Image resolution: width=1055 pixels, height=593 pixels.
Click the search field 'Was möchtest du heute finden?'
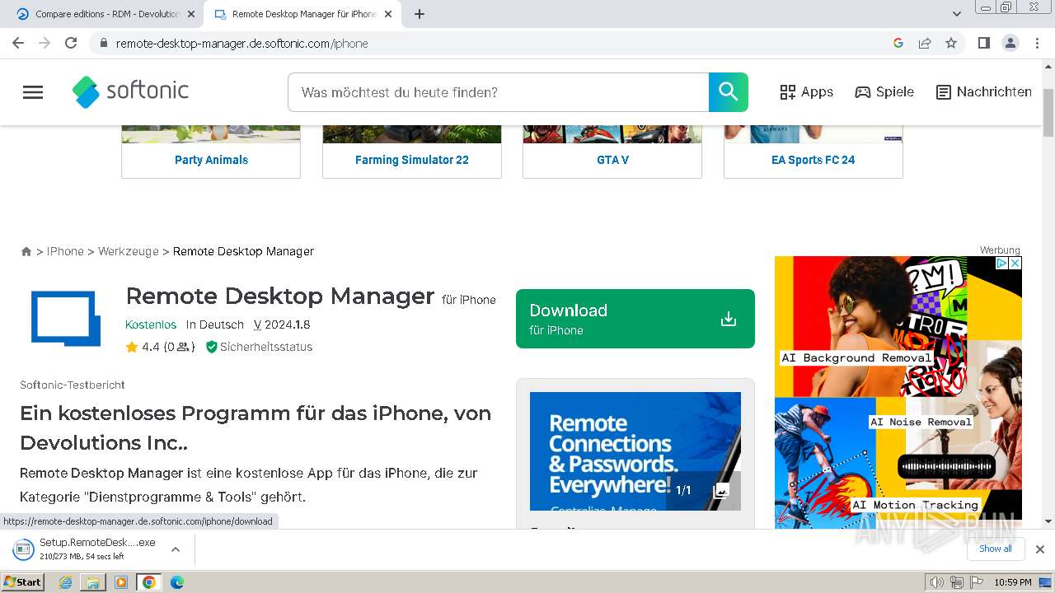(x=498, y=92)
